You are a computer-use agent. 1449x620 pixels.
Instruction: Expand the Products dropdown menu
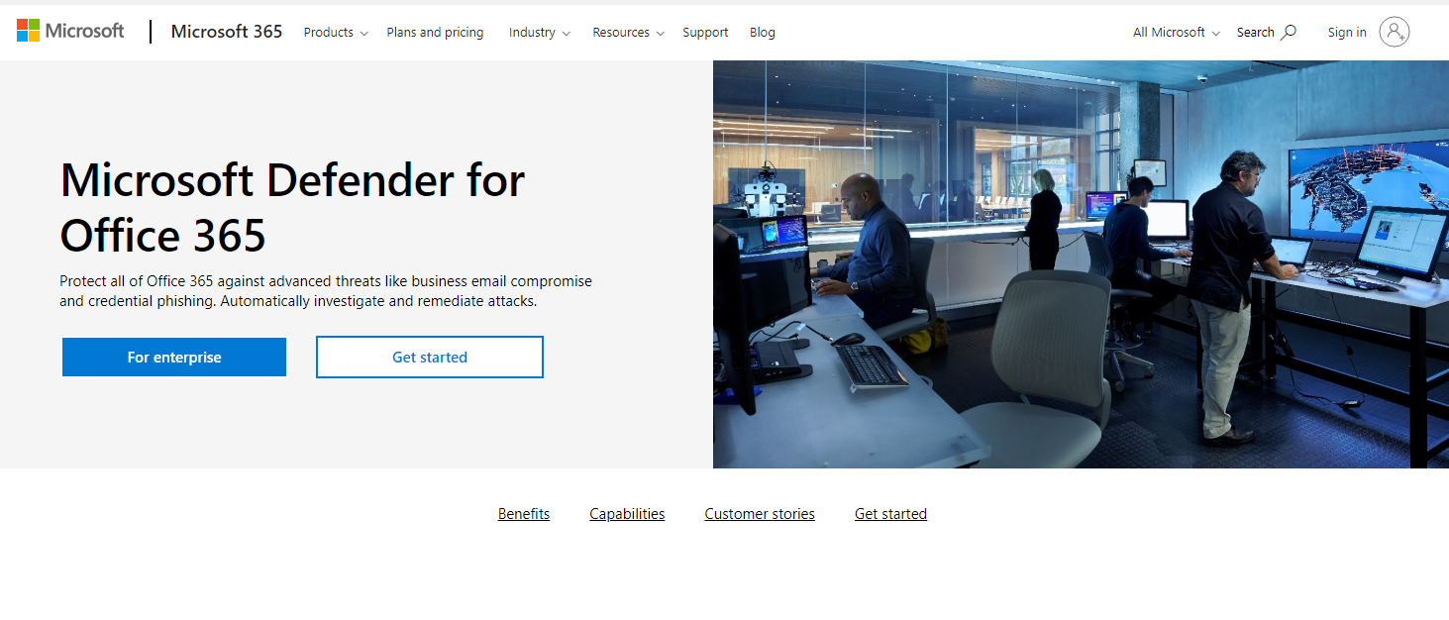point(336,33)
